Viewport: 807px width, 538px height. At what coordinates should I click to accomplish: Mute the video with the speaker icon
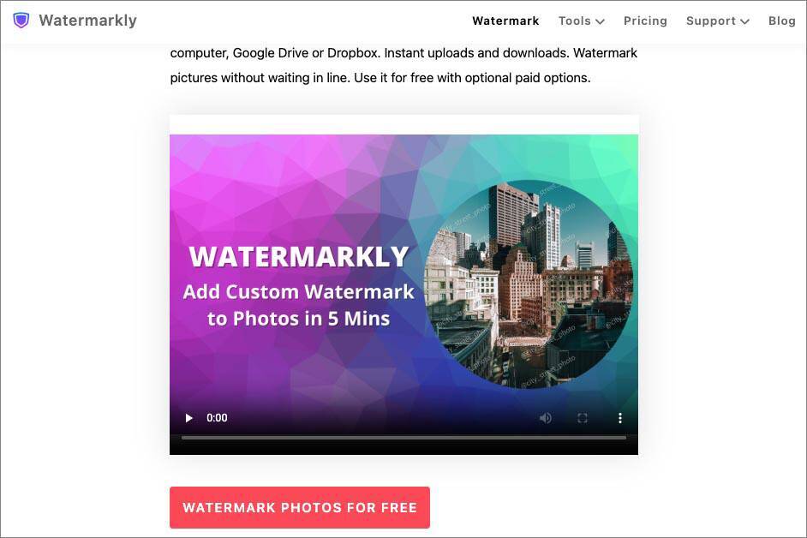pyautogui.click(x=546, y=418)
